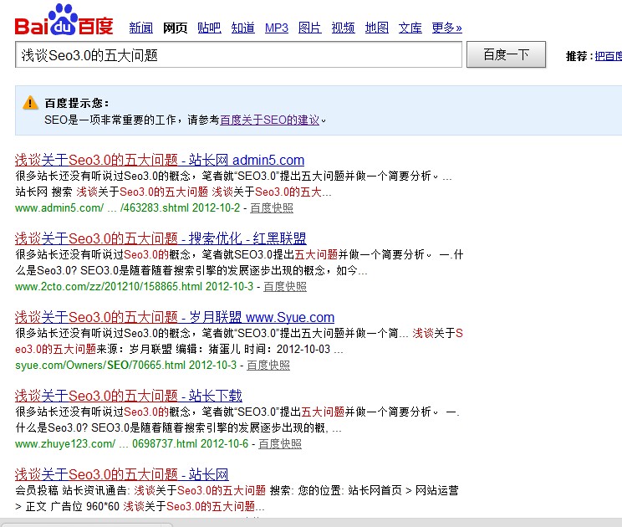The width and height of the screenshot is (622, 527).
Task: View 百度快照 for the 2cto.com result
Action: (284, 286)
